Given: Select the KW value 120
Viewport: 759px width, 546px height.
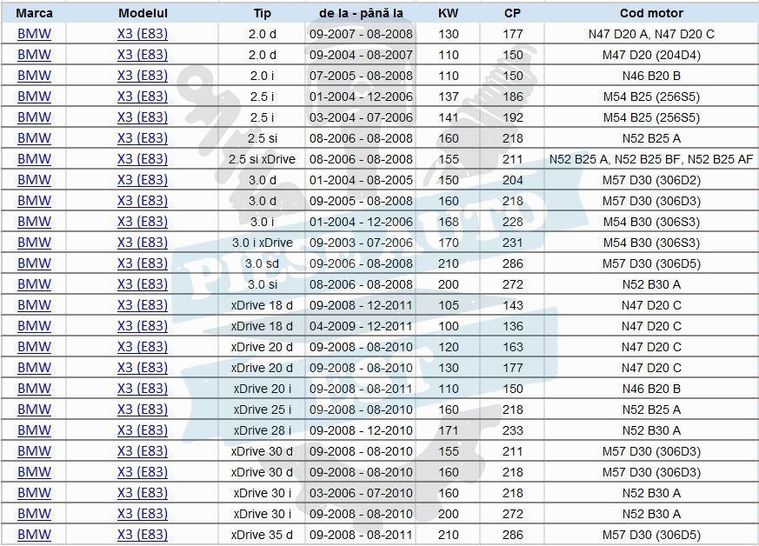Looking at the screenshot, I should coord(448,347).
